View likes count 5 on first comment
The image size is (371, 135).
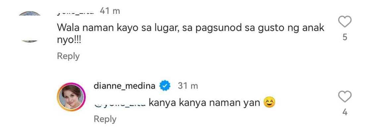[345, 37]
